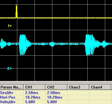This screenshot has height=104, width=112.
Task: Click CH1 Hori Pos value 10.20ms
Action: pos(33,97)
